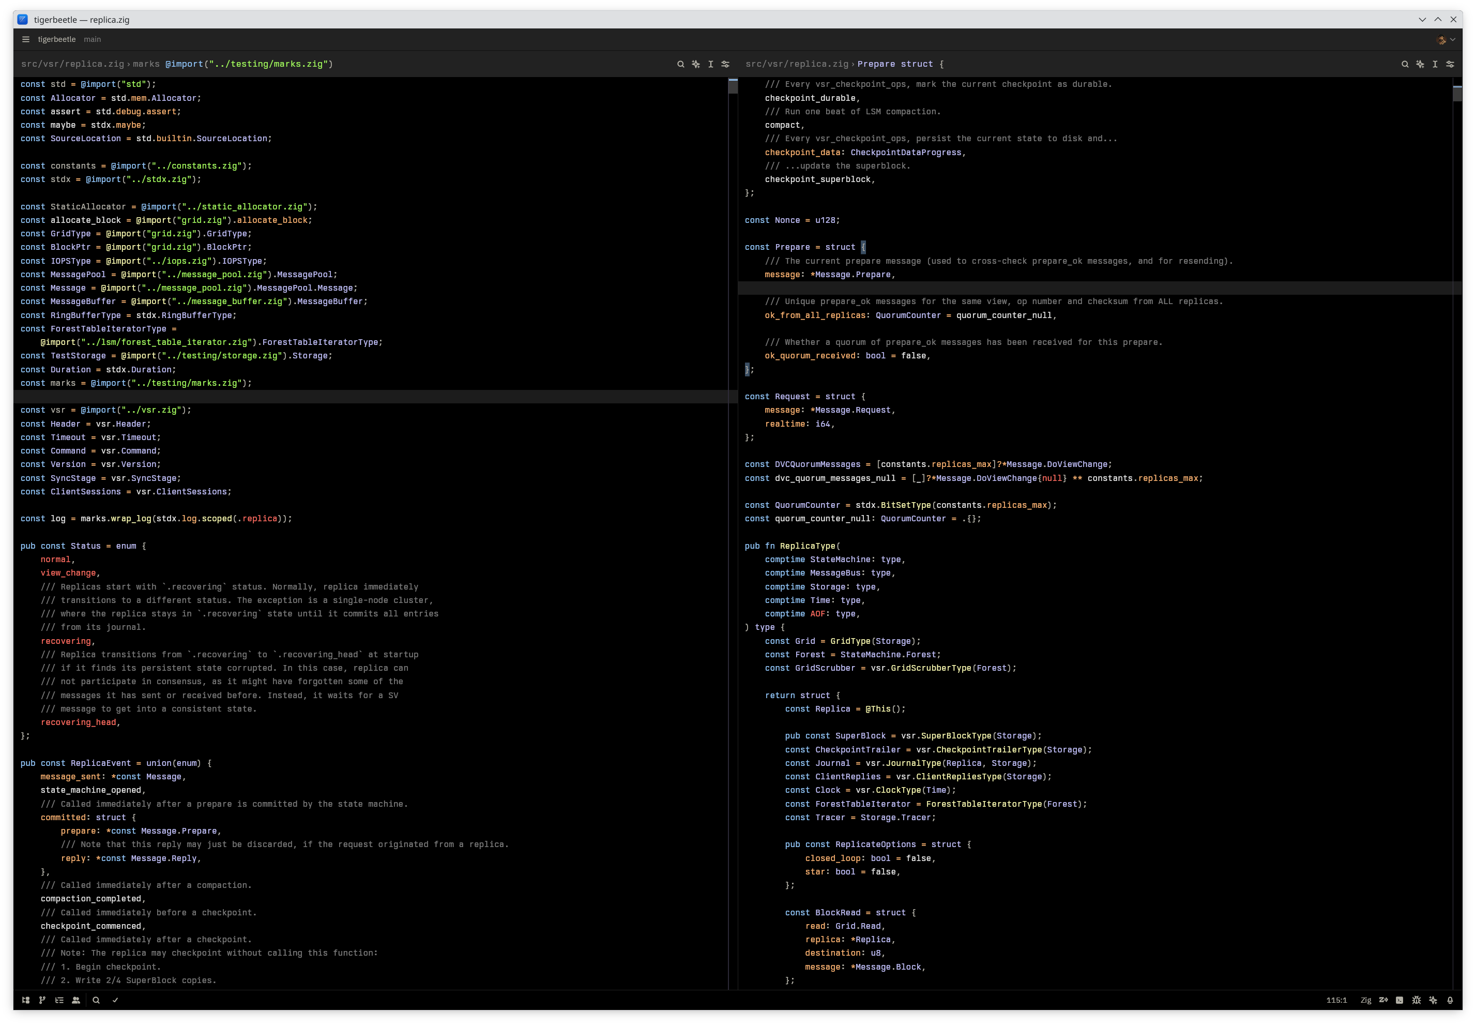Open project search in status bar
The width and height of the screenshot is (1476, 1026).
(x=96, y=1000)
